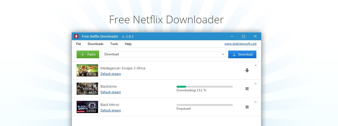Image resolution: width=338 pixels, height=126 pixels.
Task: Visit the www.dvdvideosoft.com link
Action: [x=240, y=44]
